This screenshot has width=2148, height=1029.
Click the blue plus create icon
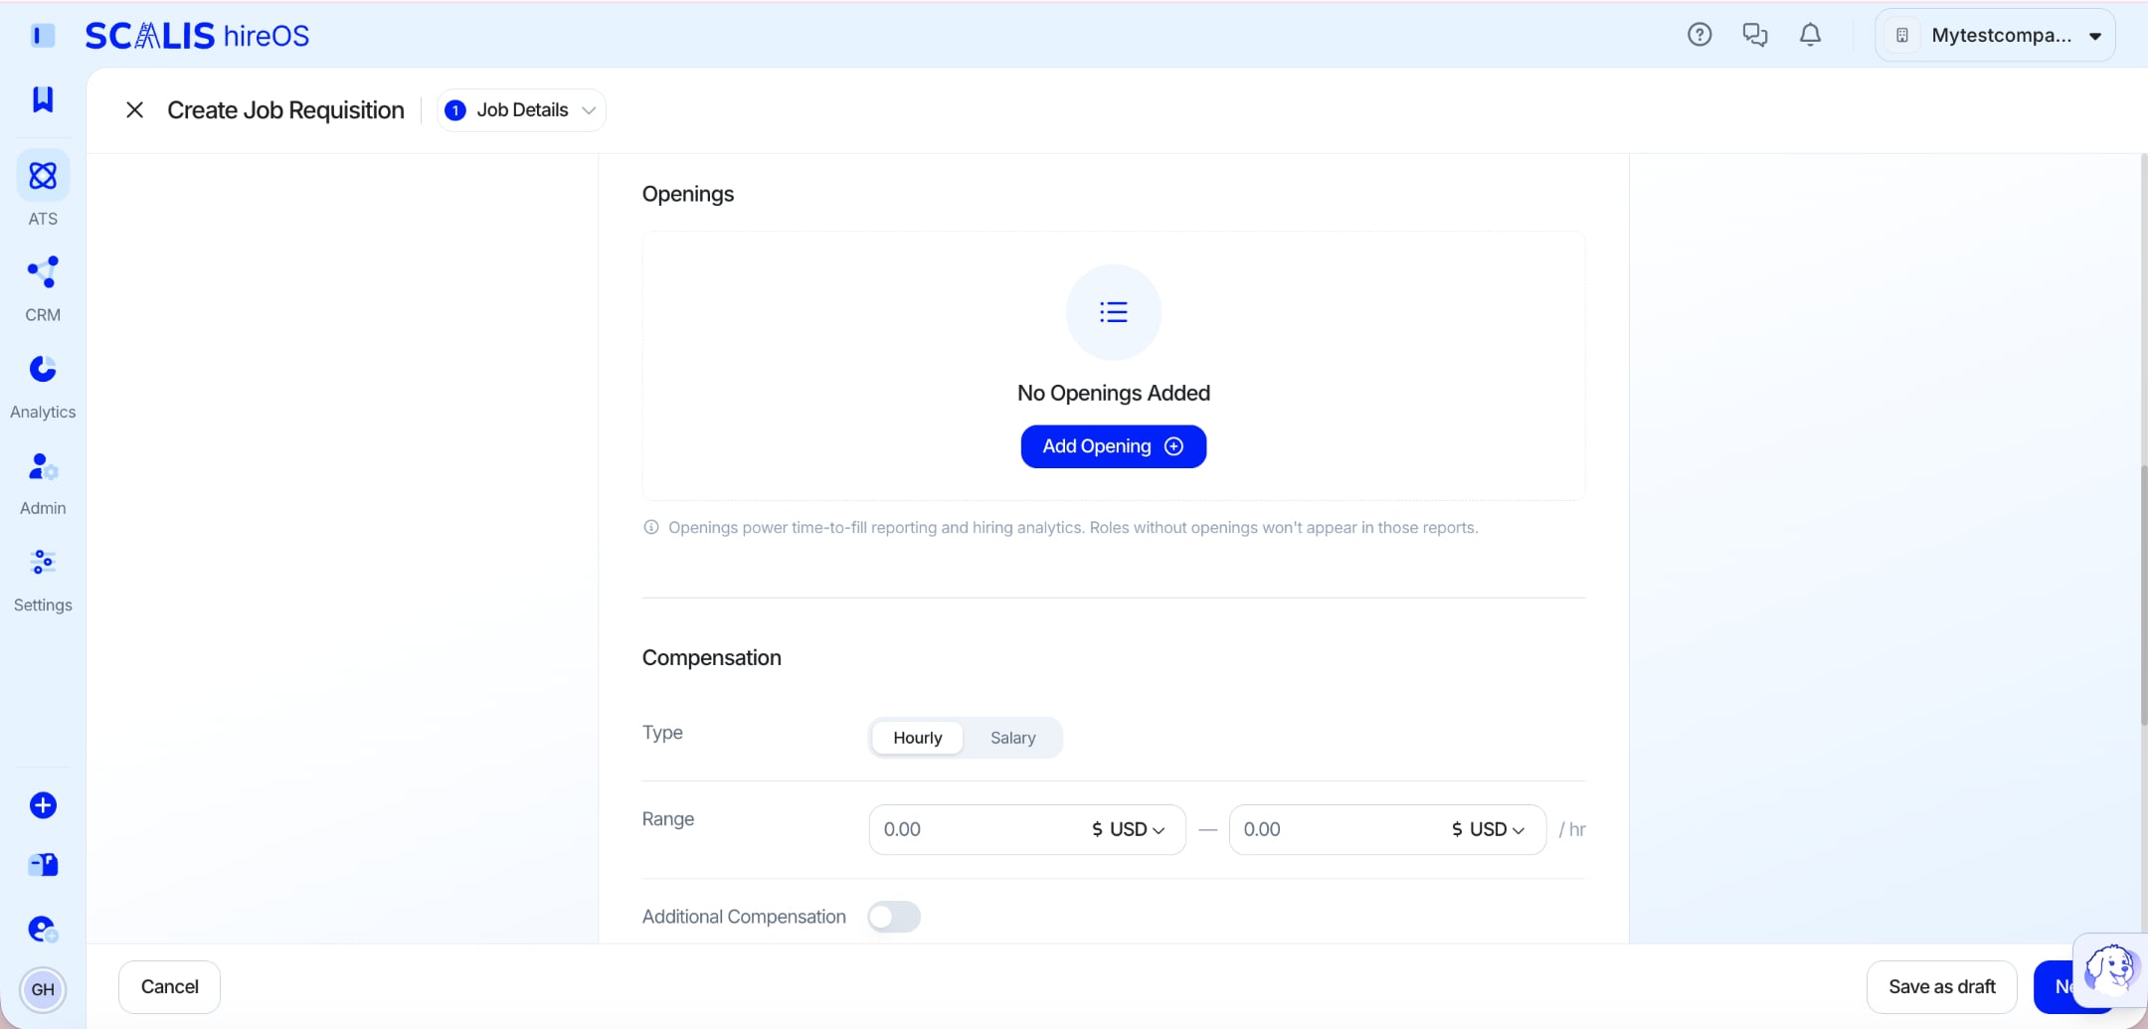click(x=43, y=805)
